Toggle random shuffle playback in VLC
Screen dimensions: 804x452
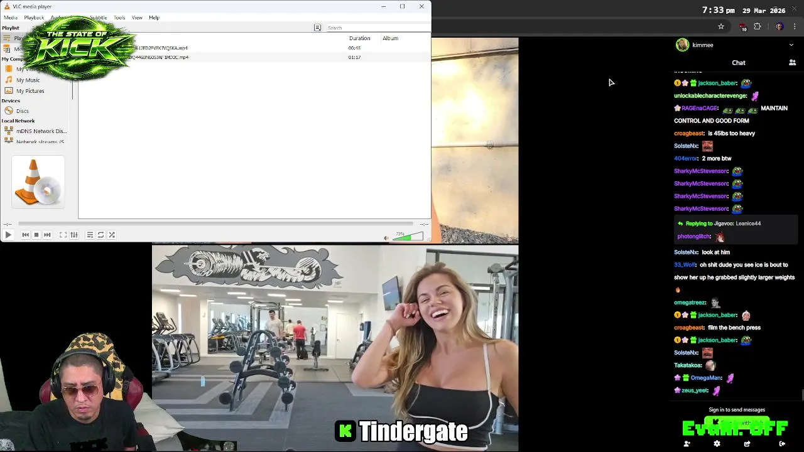coord(112,235)
